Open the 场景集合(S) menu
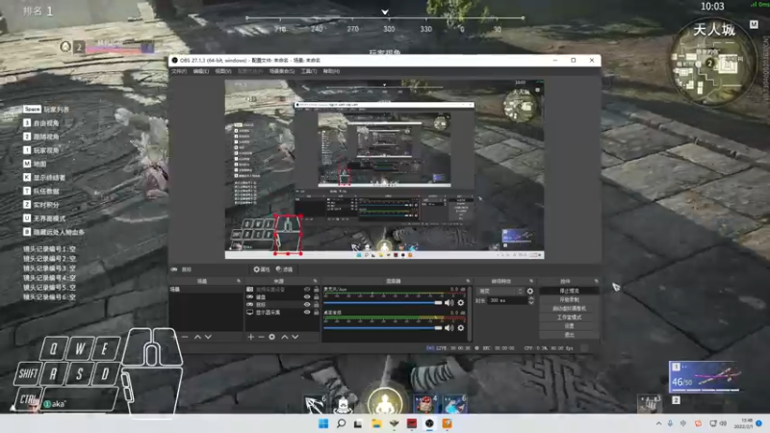Viewport: 770px width, 433px height. click(282, 71)
